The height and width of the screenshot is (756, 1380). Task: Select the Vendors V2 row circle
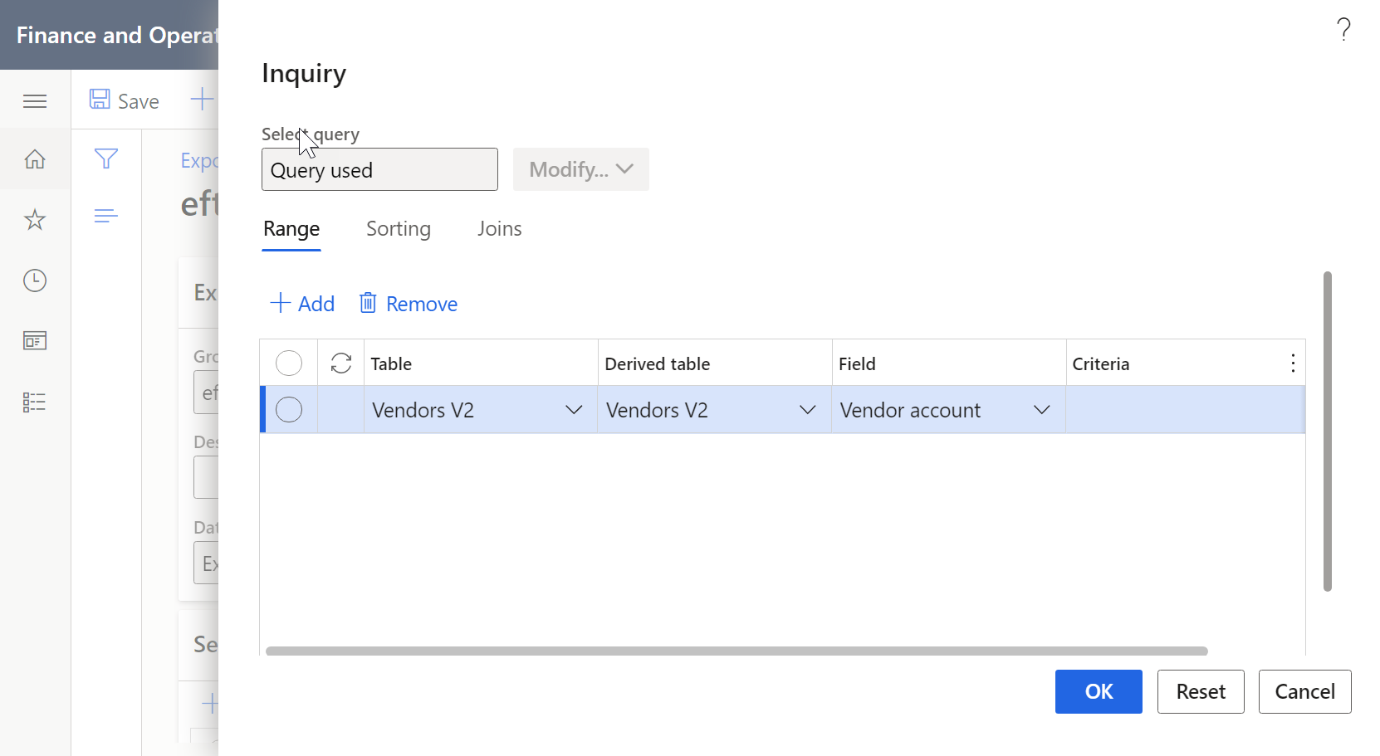coord(289,410)
